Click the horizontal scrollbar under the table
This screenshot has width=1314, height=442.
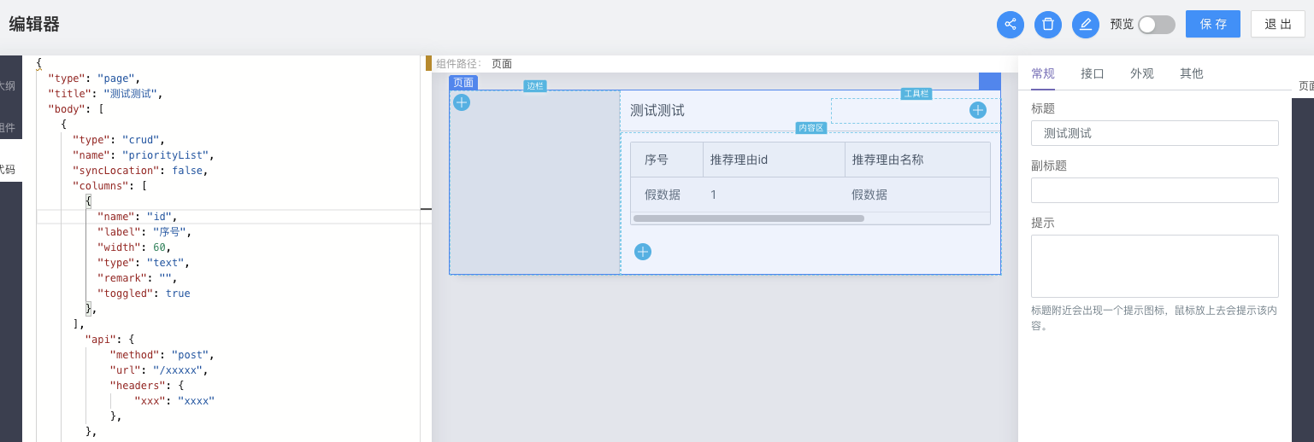tap(748, 218)
